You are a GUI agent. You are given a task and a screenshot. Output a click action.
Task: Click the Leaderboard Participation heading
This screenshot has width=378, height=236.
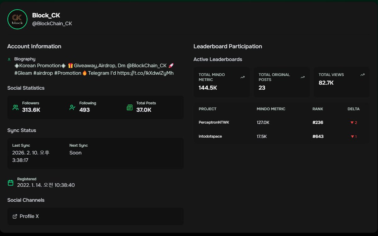[228, 46]
